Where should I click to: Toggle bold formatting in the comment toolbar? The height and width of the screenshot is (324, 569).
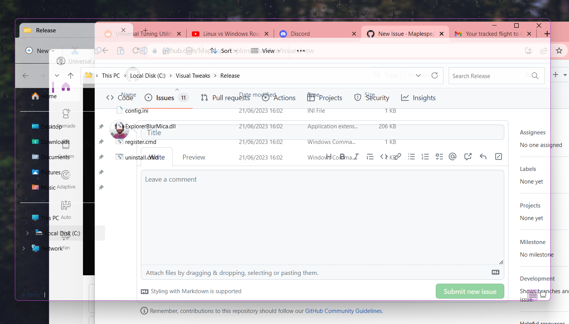point(342,156)
